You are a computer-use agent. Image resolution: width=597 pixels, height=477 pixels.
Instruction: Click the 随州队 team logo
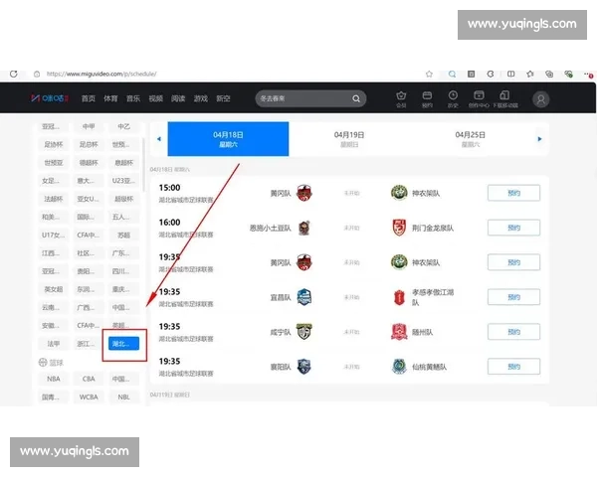tap(399, 332)
